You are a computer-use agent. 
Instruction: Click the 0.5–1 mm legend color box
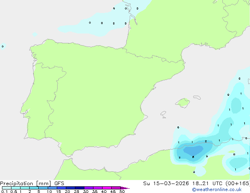click(16, 188)
